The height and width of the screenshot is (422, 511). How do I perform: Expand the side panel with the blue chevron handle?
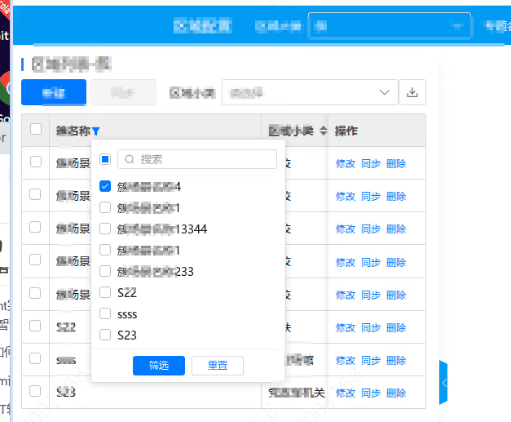(x=443, y=383)
